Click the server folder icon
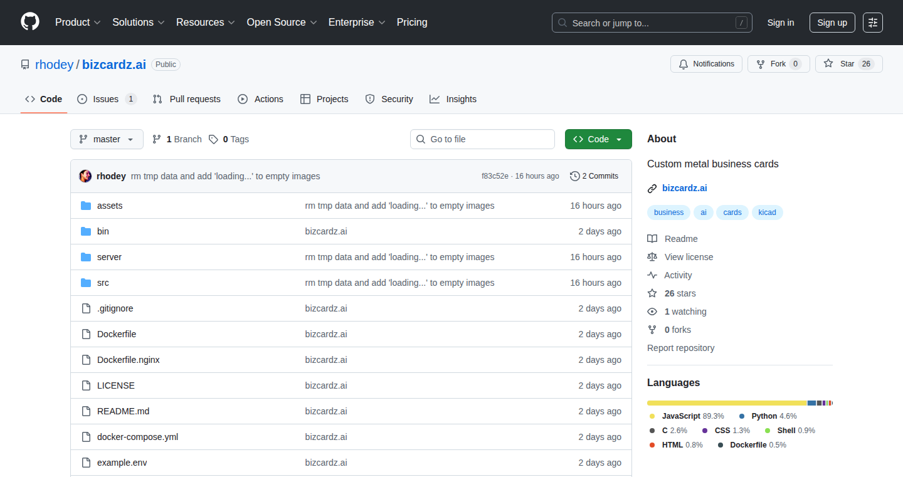Screen dimensions: 903x477 [x=86, y=257]
